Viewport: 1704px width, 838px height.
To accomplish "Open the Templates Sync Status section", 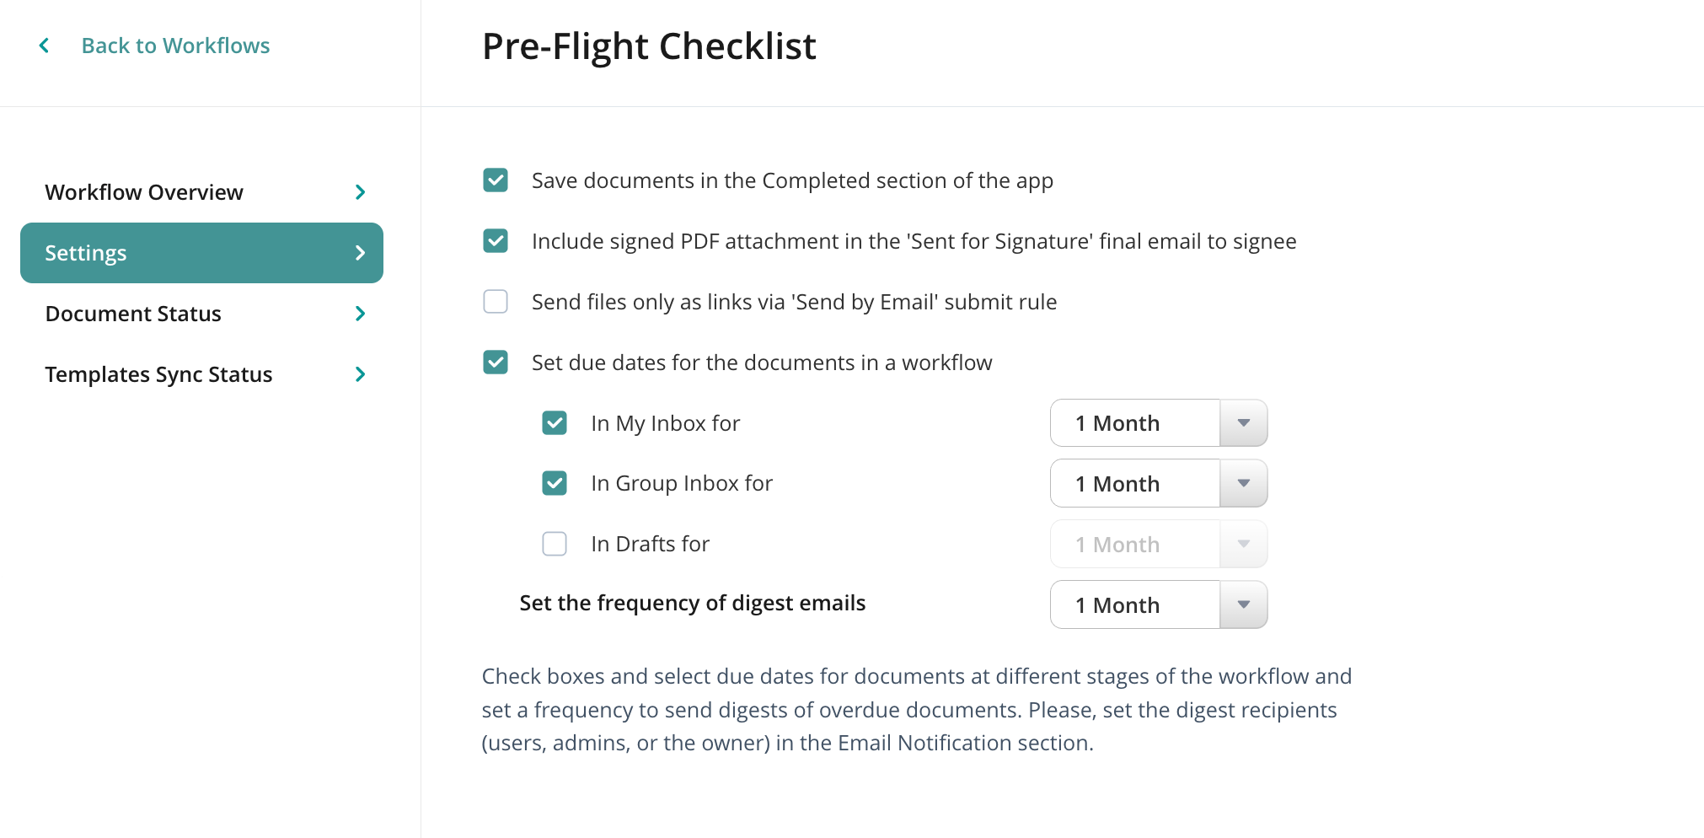I will [x=158, y=374].
